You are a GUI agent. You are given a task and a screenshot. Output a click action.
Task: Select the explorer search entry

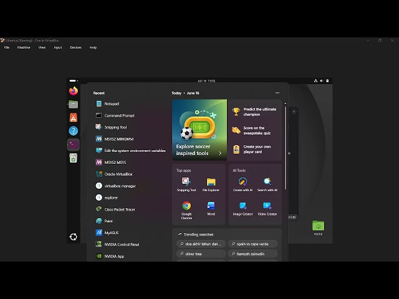tap(130, 197)
